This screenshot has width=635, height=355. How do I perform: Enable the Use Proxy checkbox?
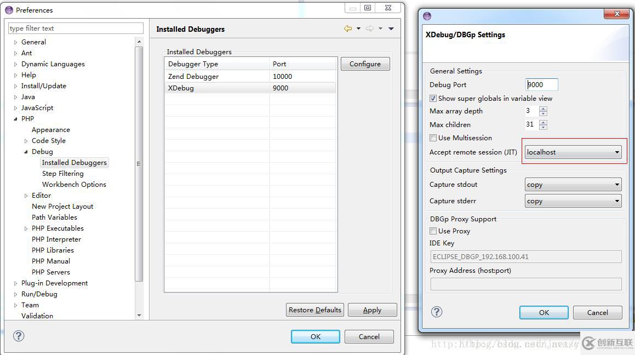(433, 231)
